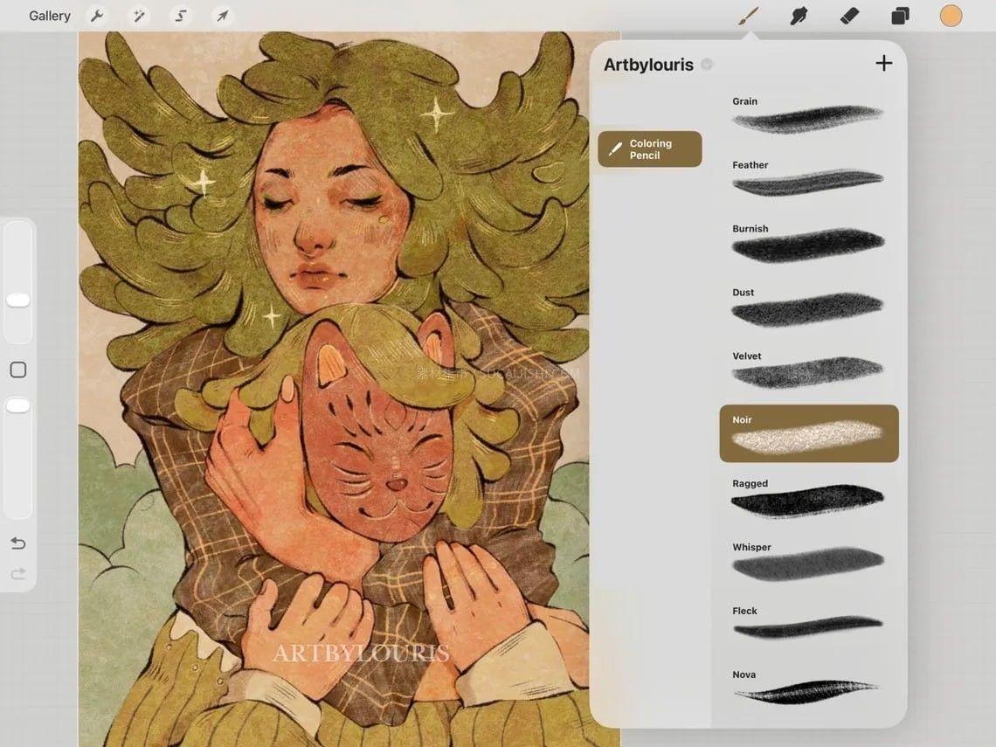Choose the Grain brush
The image size is (996, 747).
click(x=809, y=115)
